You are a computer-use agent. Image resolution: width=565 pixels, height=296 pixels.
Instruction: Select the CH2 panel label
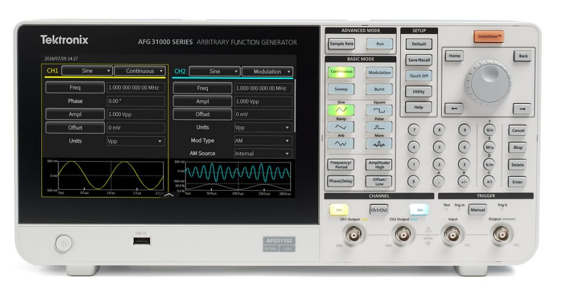pyautogui.click(x=180, y=71)
